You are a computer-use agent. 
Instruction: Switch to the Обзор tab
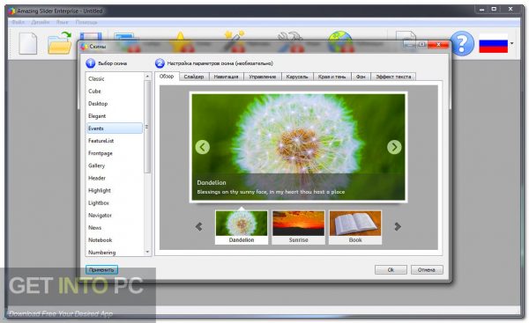pos(167,76)
